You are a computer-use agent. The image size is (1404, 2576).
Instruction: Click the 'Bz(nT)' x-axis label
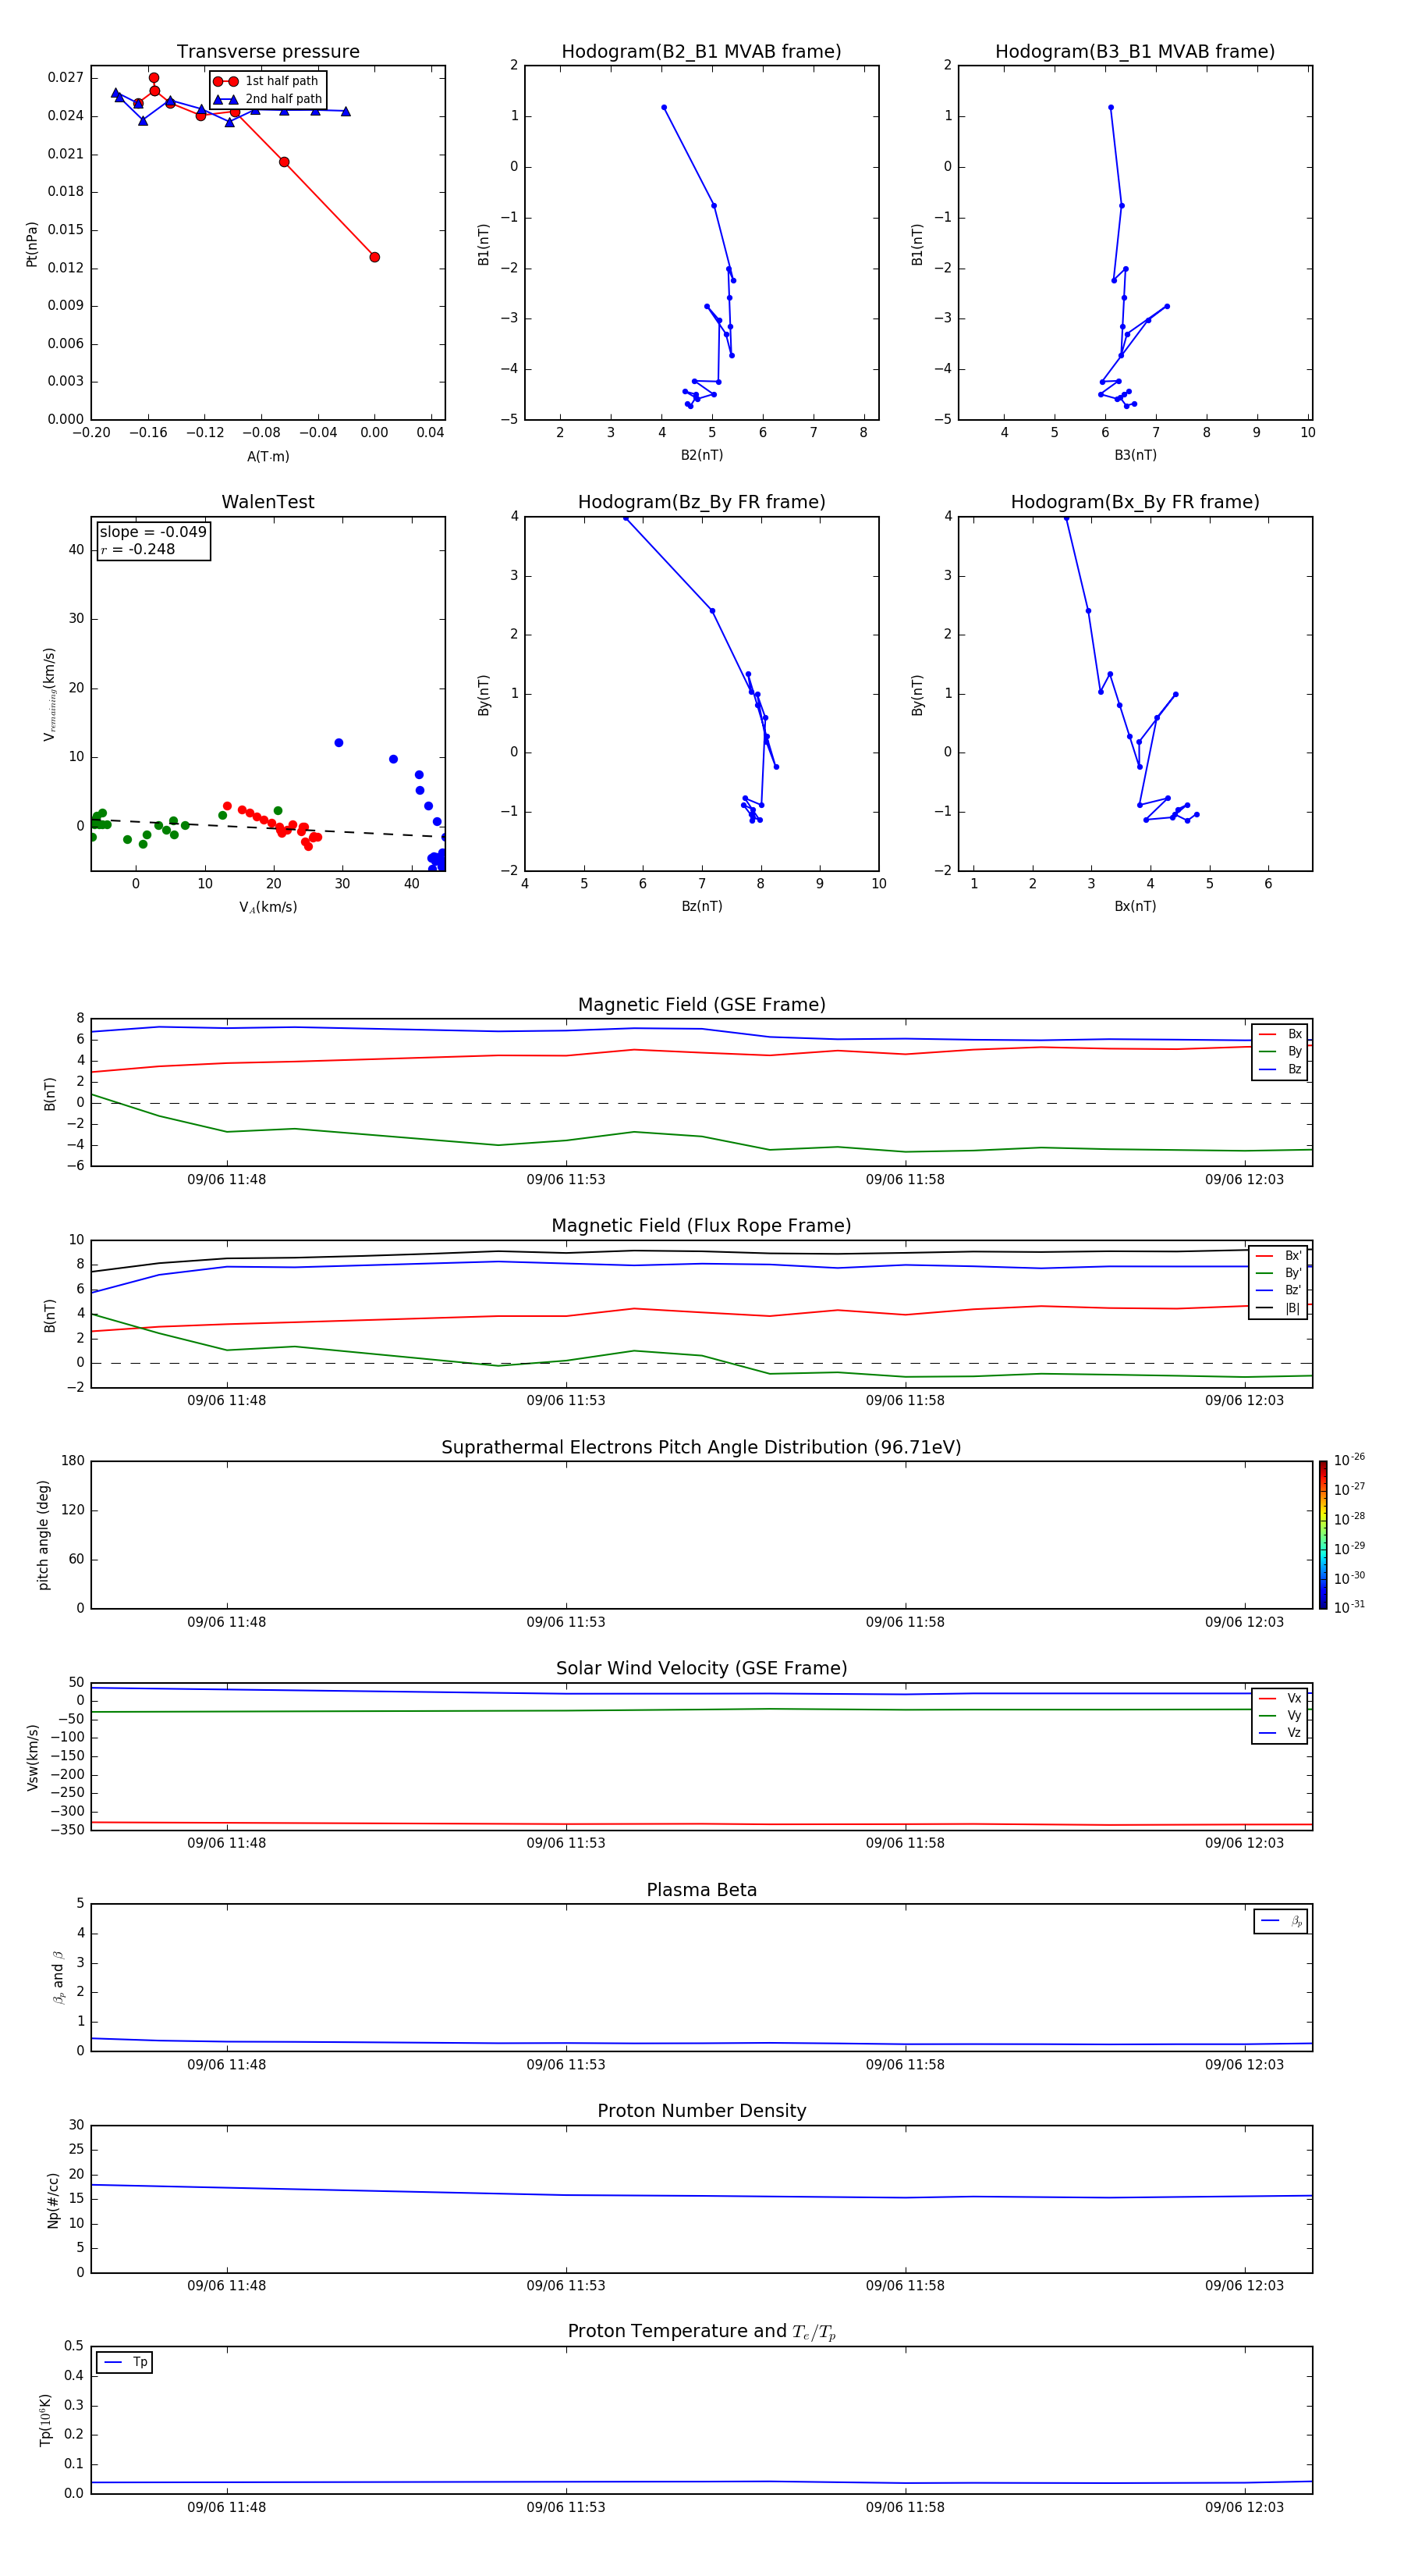pyautogui.click(x=701, y=906)
